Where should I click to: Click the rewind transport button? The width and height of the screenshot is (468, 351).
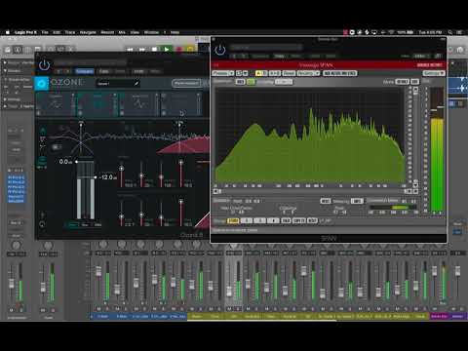point(130,50)
